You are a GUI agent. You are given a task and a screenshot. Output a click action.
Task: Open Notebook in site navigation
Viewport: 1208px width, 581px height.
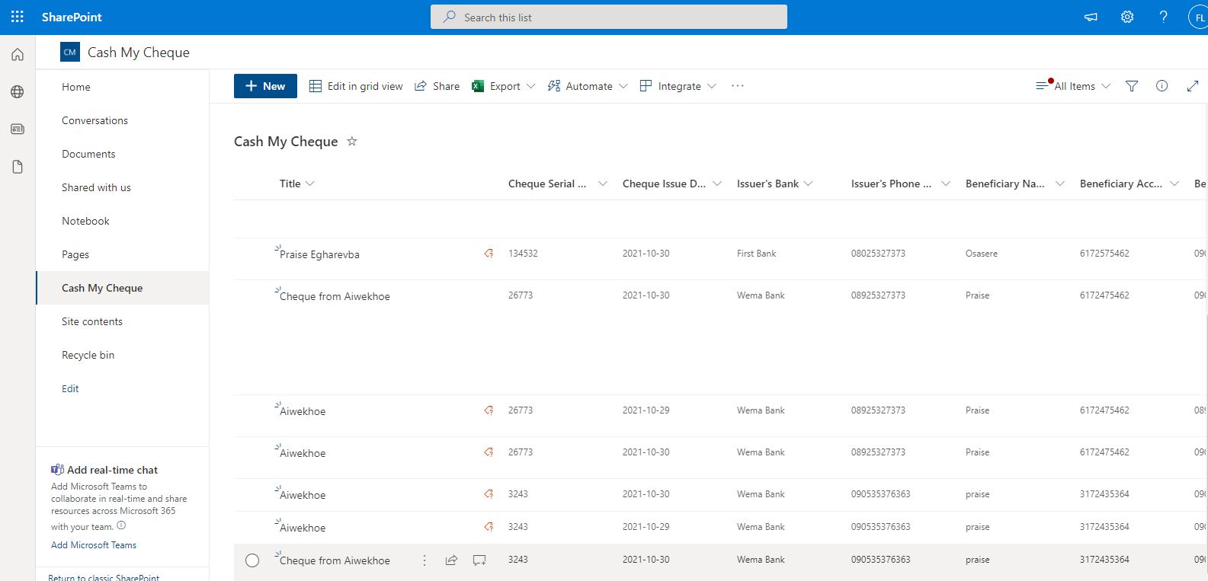tap(85, 221)
